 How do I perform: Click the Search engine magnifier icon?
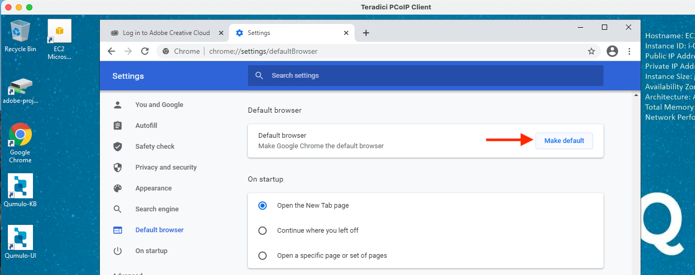click(x=118, y=209)
